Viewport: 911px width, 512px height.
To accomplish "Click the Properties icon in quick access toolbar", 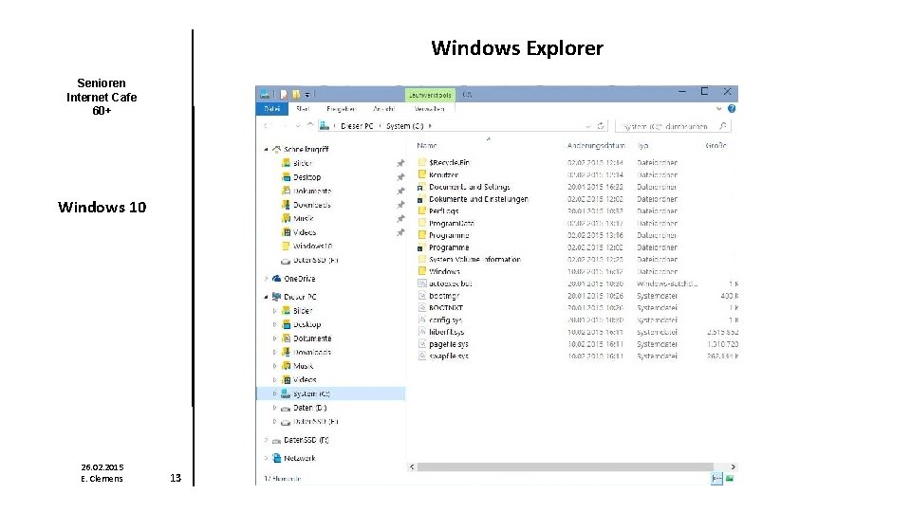I will click(x=284, y=94).
